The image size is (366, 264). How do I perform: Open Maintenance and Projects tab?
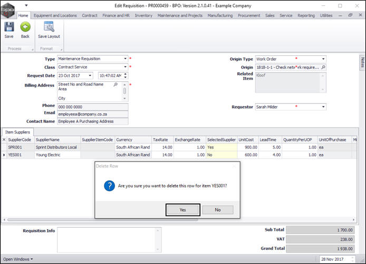tap(180, 15)
